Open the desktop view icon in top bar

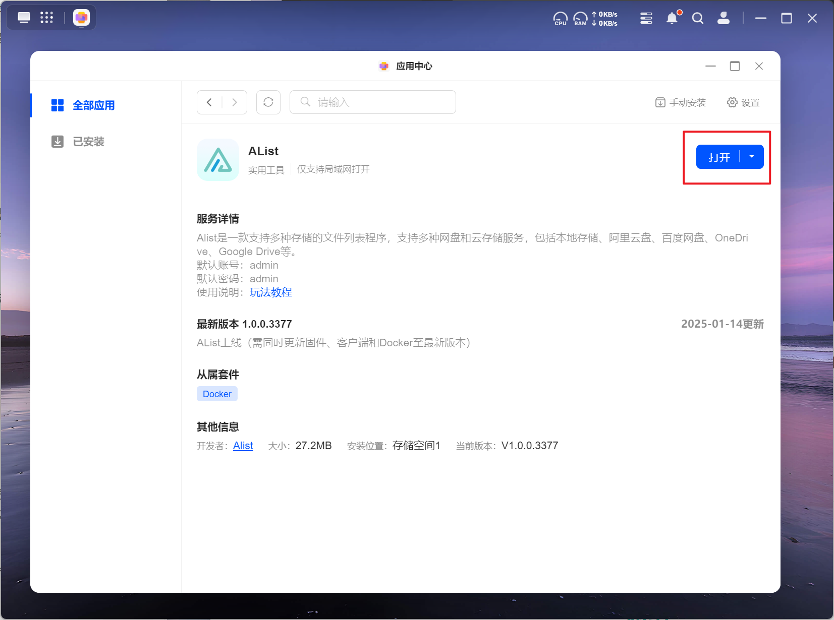pos(24,18)
